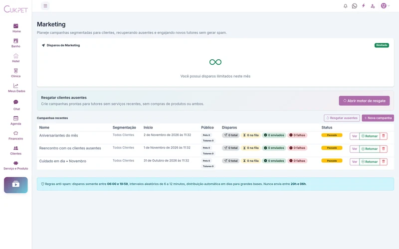Open the Clientes section
This screenshot has width=399, height=249.
[16, 150]
